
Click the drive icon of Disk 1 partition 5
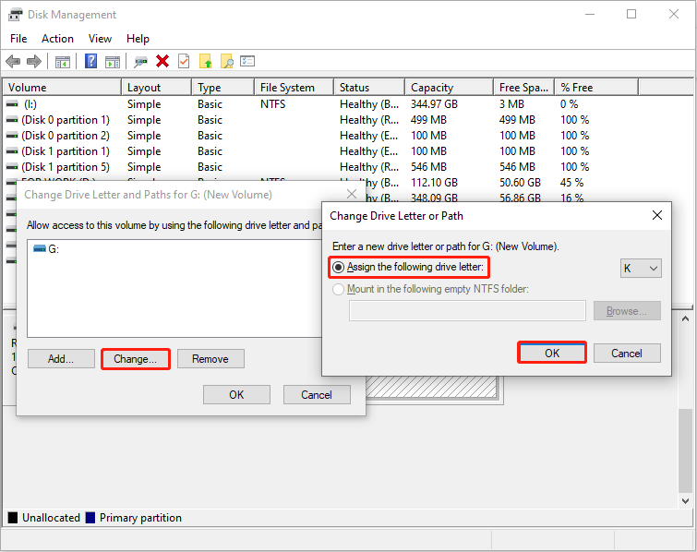pos(12,167)
